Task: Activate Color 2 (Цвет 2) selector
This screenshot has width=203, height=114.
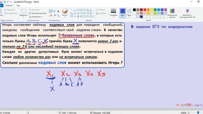Action: coord(129,13)
